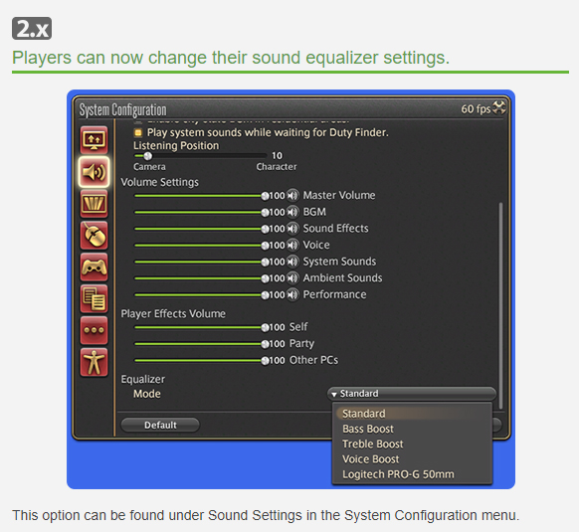Collapse the Equalizer Mode dropdown showing Standard

(x=411, y=394)
